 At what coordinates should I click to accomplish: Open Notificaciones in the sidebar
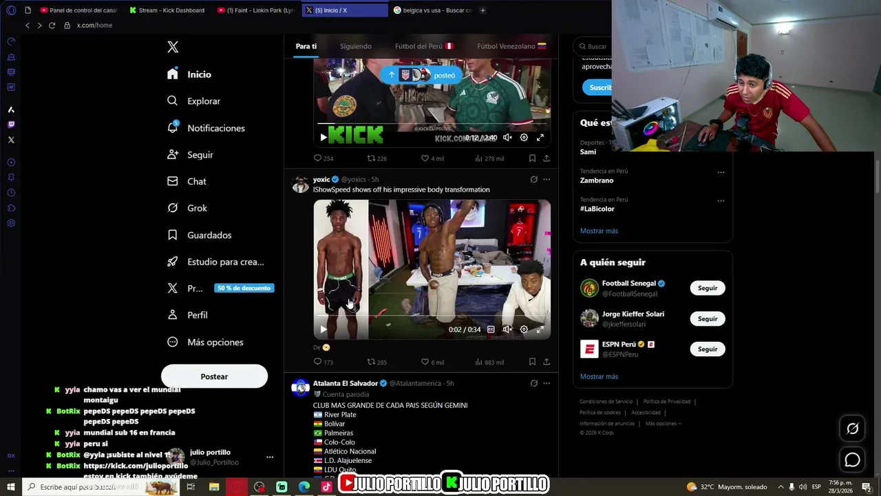click(x=206, y=128)
